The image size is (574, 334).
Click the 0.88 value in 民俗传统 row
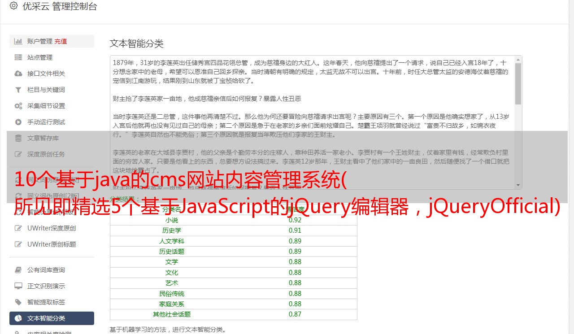coord(295,294)
